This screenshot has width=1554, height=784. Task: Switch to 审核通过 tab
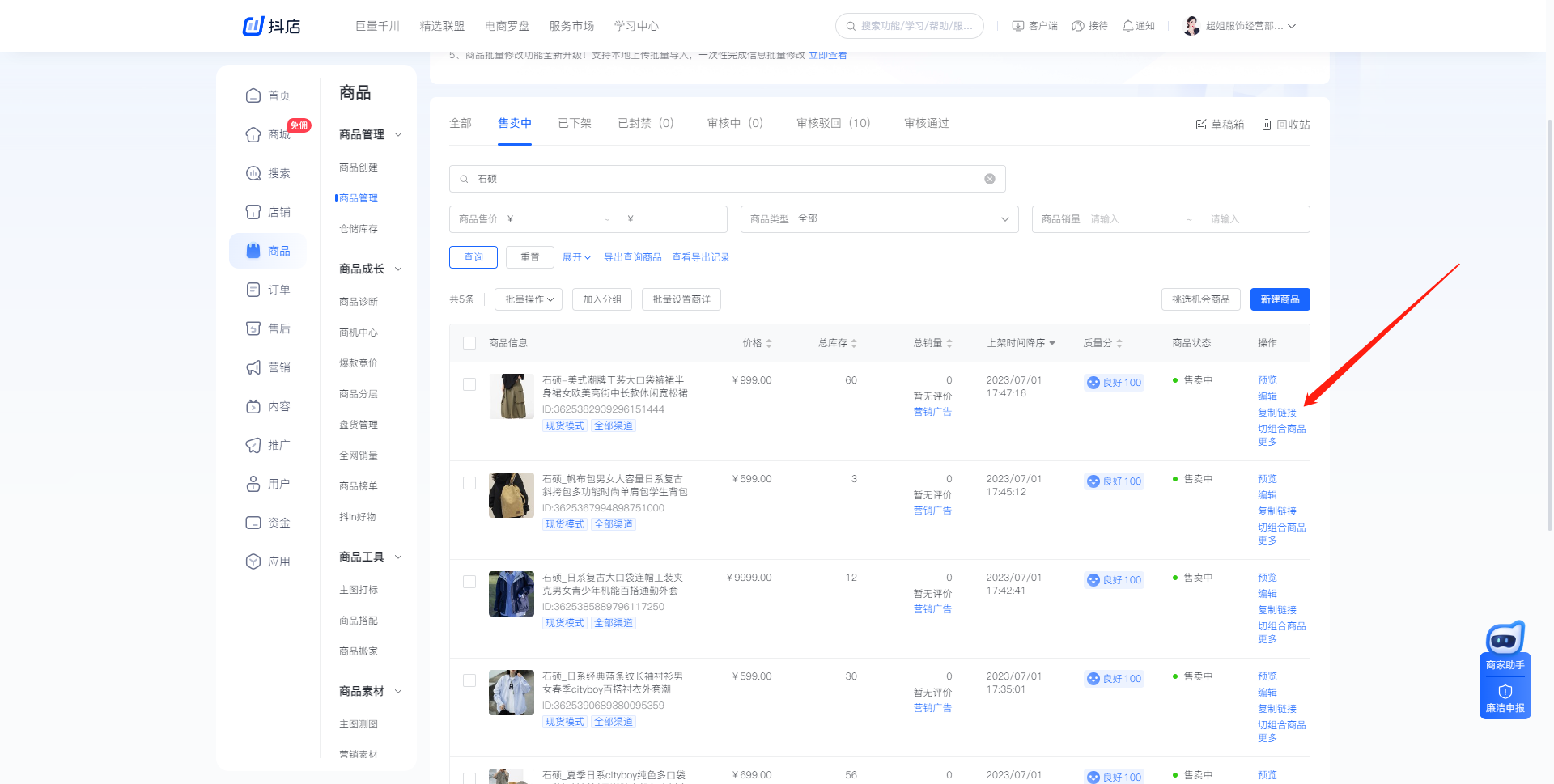pos(927,123)
